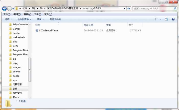Open the 包含到库中 dropdown

coord(24,19)
